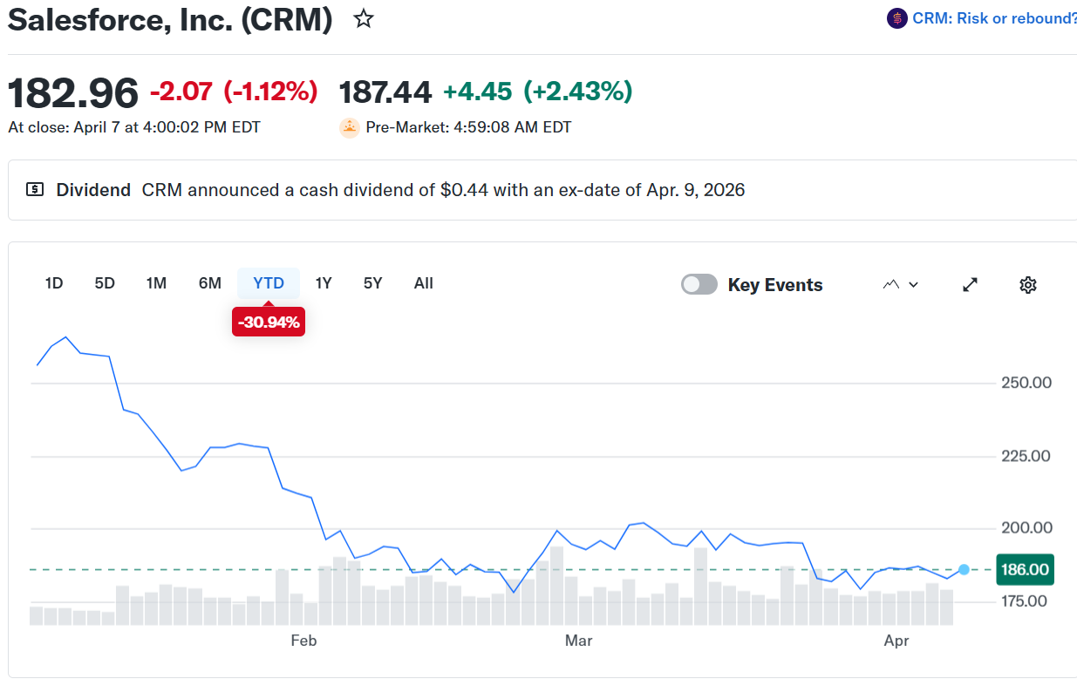Switch chart to 1M range
Image resolution: width=1077 pixels, height=679 pixels.
click(156, 283)
